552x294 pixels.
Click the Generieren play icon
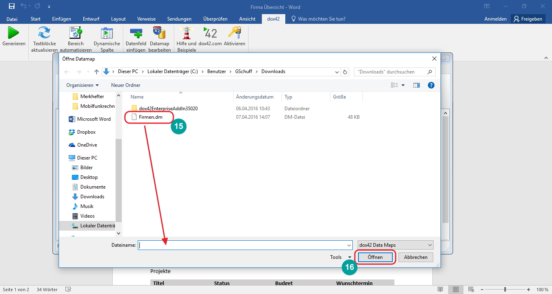[x=14, y=33]
